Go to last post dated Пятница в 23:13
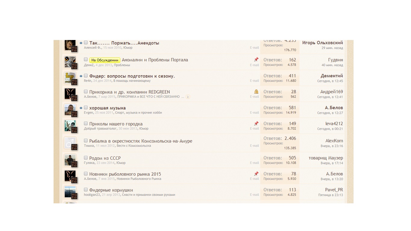This screenshot has height=231, width=411. (330, 195)
